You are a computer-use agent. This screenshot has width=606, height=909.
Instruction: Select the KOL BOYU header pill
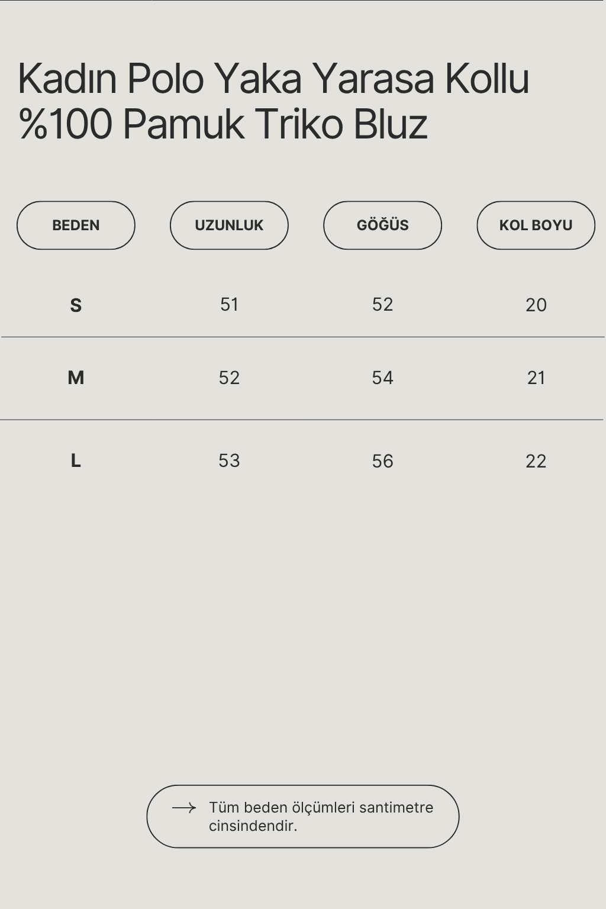pos(536,225)
